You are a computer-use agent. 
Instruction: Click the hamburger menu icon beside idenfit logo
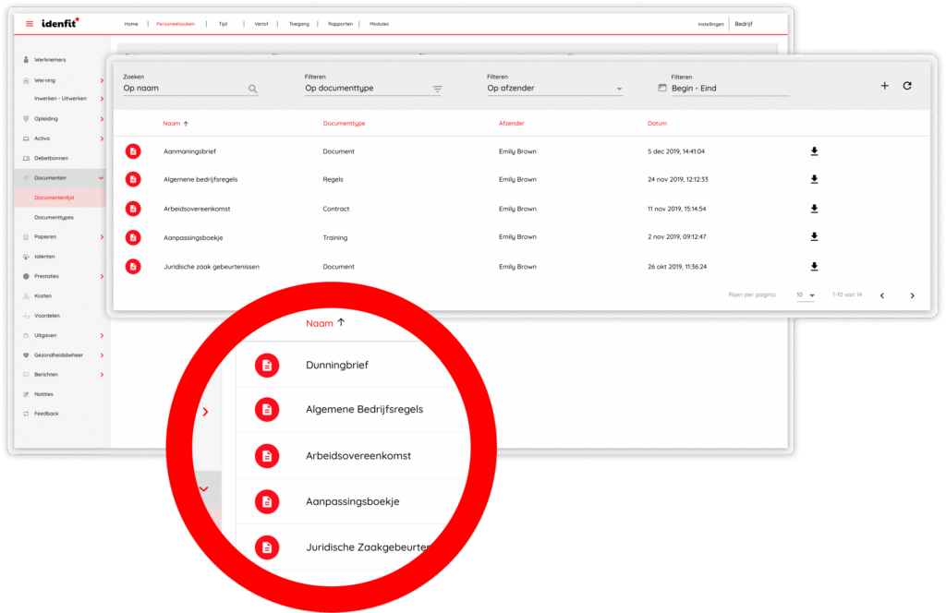30,23
